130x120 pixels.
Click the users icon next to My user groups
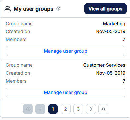[8, 9]
